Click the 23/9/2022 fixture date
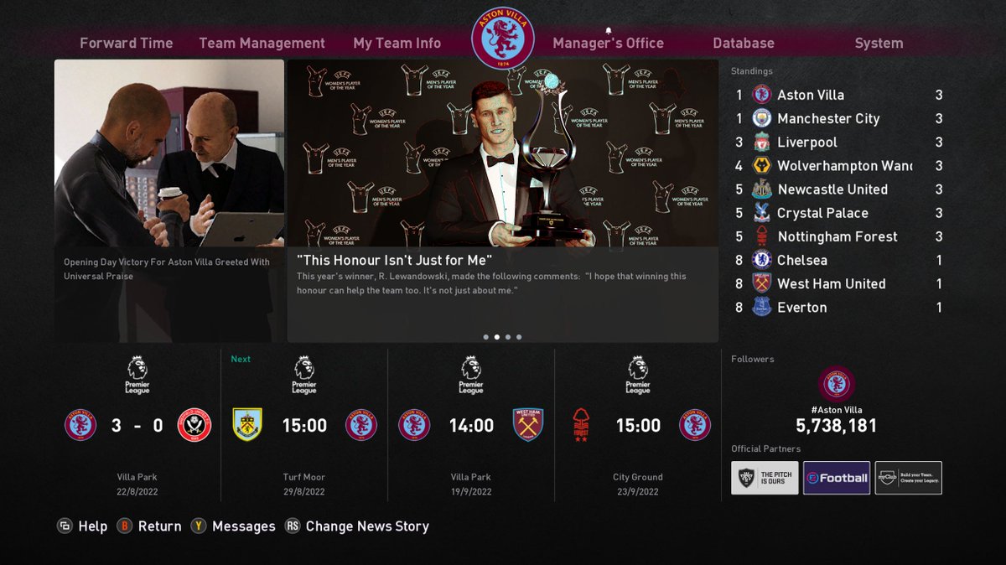Image resolution: width=1006 pixels, height=565 pixels. [638, 492]
